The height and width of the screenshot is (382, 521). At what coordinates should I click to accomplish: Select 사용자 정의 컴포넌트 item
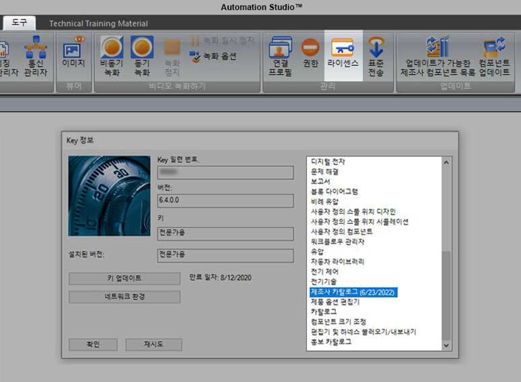point(341,231)
